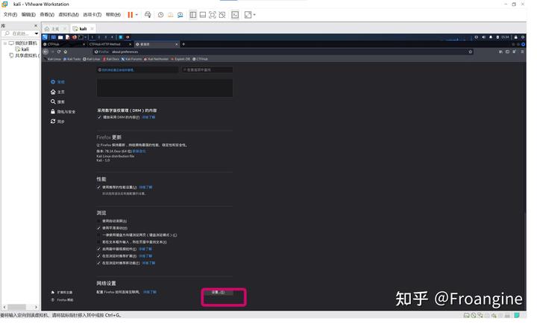Toggle the use smooth scrolling checkbox
This screenshot has height=324, width=537.
98,228
